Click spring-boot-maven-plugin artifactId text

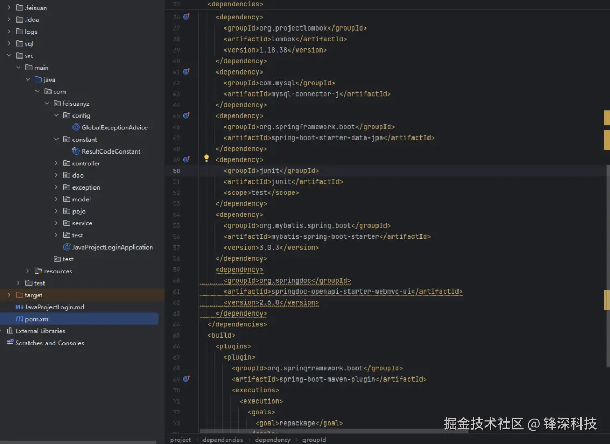[x=327, y=379]
